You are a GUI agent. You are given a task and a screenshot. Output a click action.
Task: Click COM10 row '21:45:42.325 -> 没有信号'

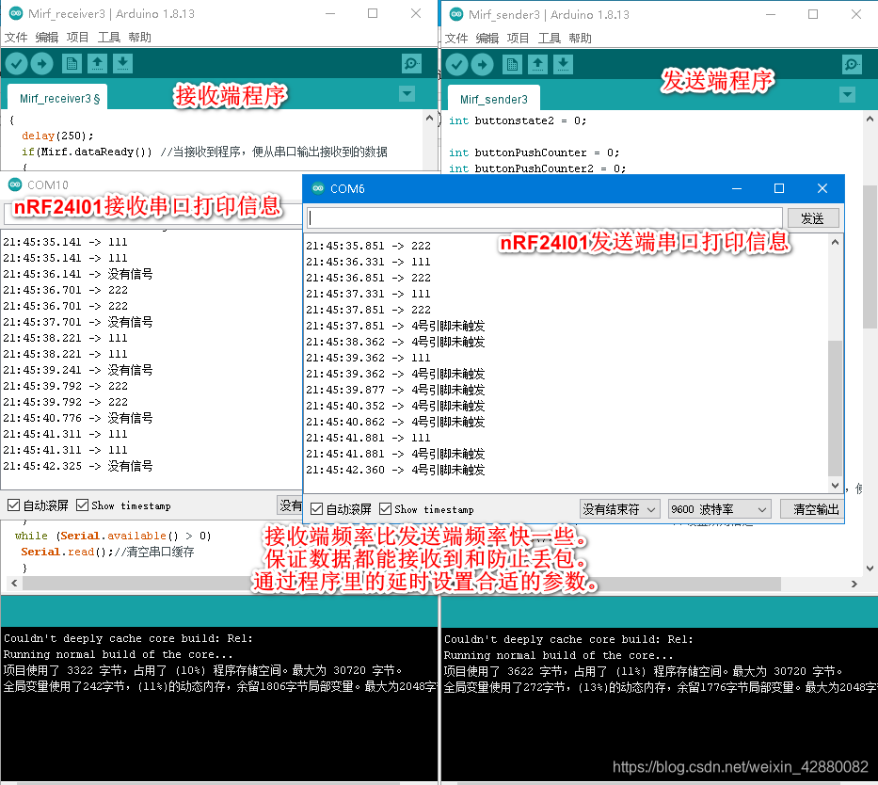(x=78, y=466)
